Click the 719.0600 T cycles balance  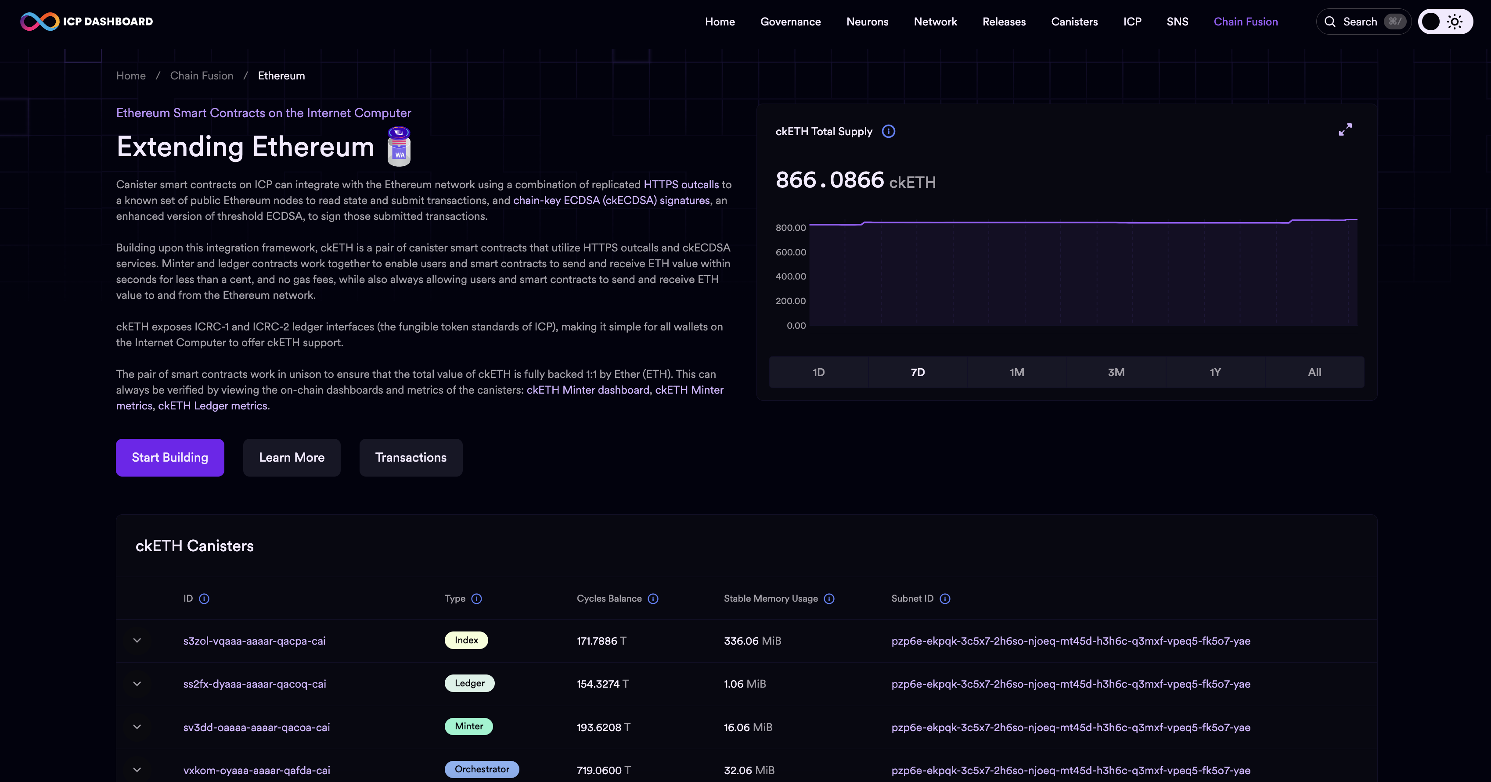[x=604, y=771]
